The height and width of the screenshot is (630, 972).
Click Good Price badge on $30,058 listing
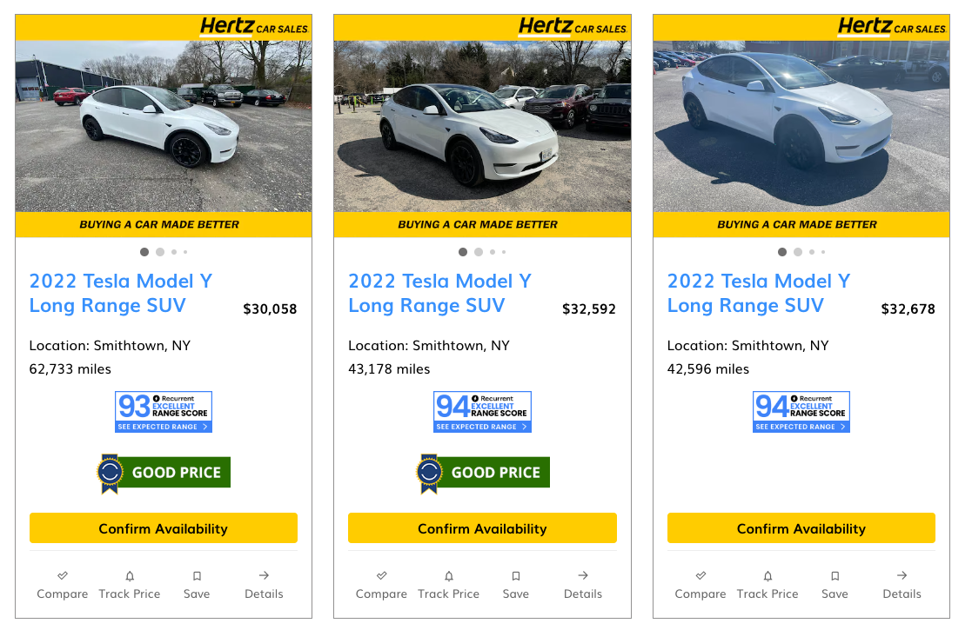coord(164,473)
